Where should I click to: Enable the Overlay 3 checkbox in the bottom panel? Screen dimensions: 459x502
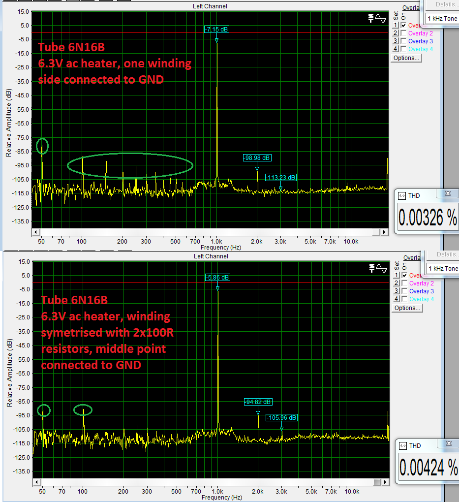404,291
